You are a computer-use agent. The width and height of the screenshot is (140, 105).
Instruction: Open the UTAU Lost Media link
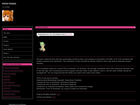(x=9, y=74)
